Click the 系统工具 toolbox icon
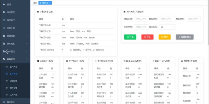Screen dimensions: 209x104 pyautogui.click(x=4, y=28)
